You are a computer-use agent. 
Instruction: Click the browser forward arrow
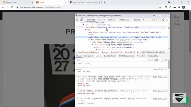click(7, 7)
